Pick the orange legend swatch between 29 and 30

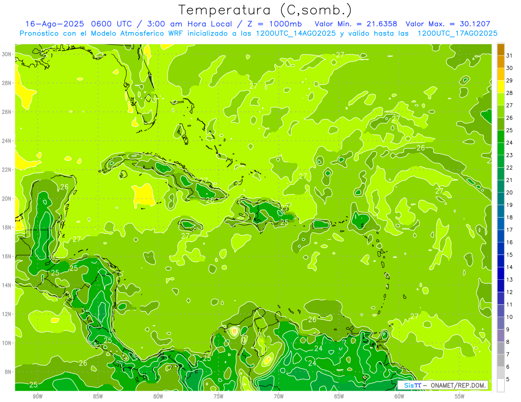[501, 74]
